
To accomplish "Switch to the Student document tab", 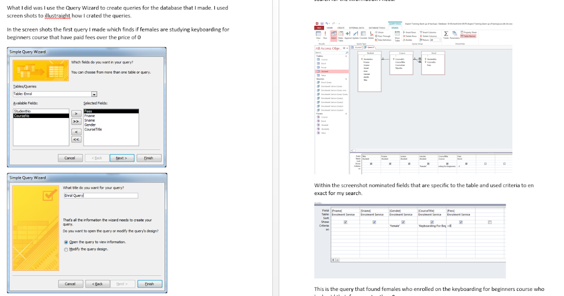I will click(356, 47).
